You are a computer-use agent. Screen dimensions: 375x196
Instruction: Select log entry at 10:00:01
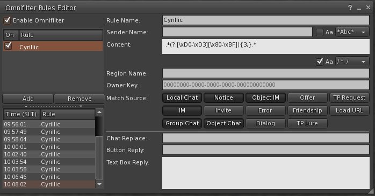pyautogui.click(x=49, y=147)
